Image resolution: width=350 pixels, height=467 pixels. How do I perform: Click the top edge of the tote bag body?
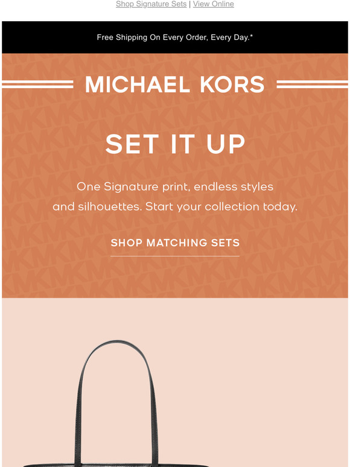[x=116, y=465]
